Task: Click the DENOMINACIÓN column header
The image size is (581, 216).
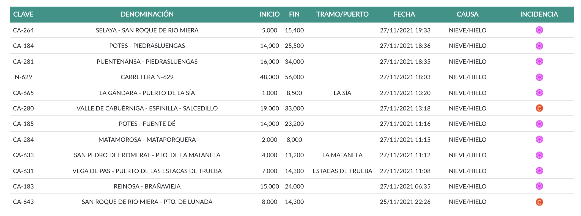Action: pyautogui.click(x=147, y=14)
